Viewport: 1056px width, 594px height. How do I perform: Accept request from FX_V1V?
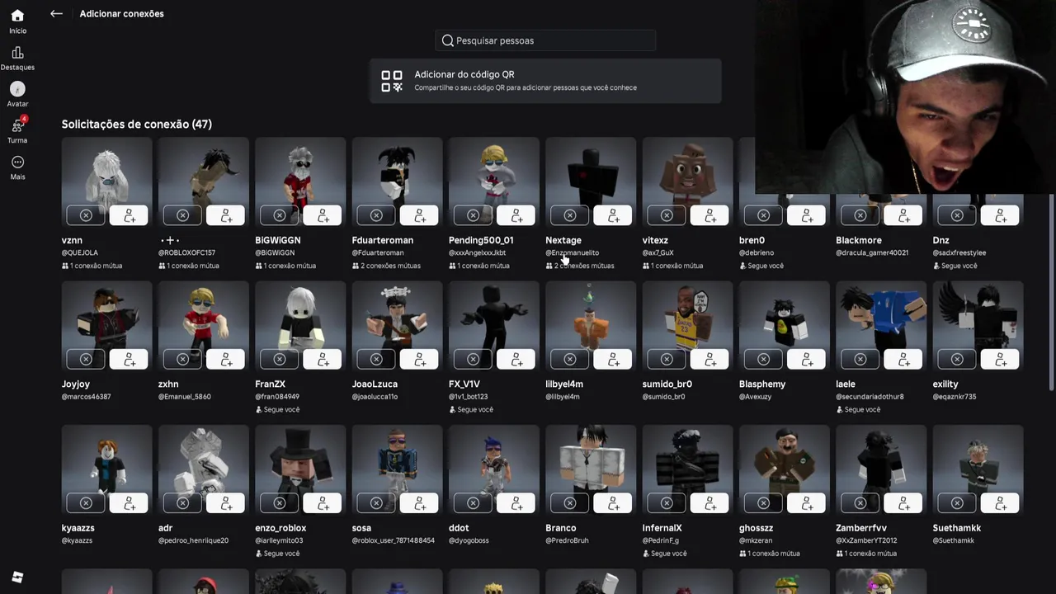point(516,359)
